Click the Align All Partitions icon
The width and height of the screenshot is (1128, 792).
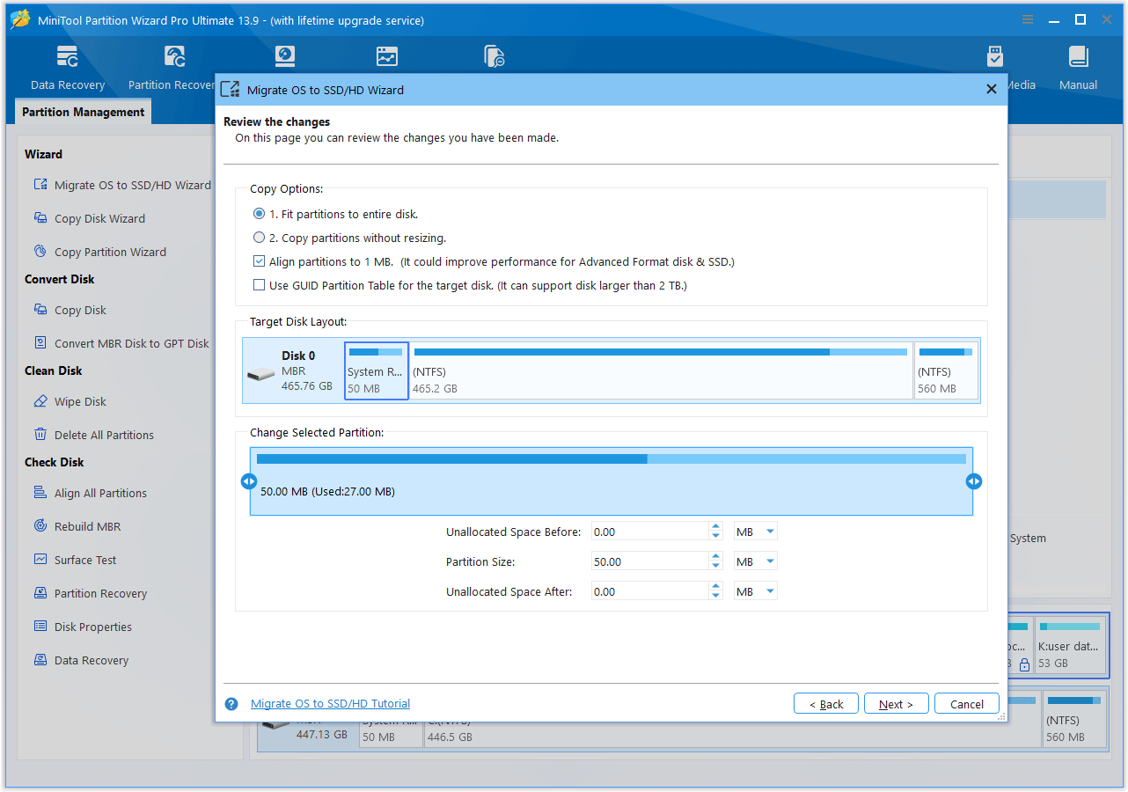40,493
